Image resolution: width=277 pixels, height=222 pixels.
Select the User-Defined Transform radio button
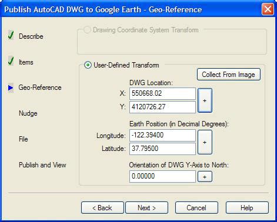88,65
